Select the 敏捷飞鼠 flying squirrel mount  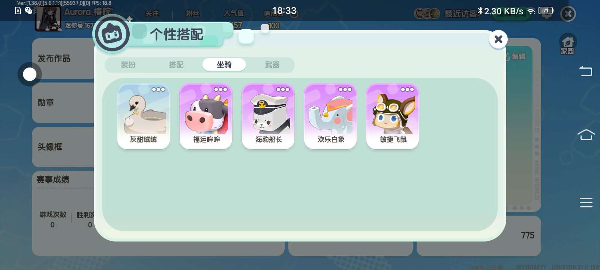tap(393, 116)
